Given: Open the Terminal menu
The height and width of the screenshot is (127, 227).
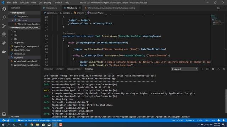Looking at the screenshot, I should click(57, 2).
